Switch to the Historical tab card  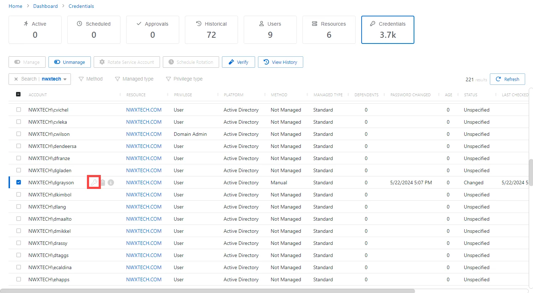coord(211,30)
